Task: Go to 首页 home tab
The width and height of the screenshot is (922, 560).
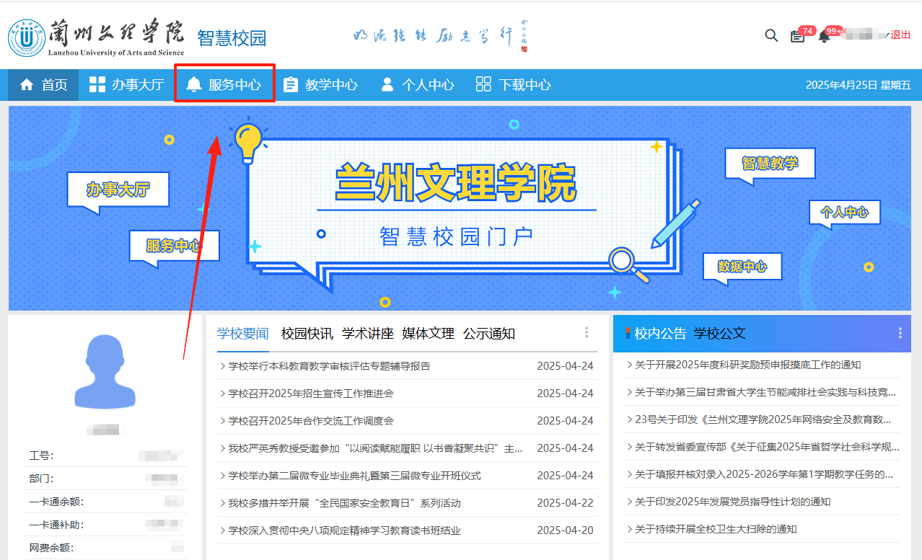Action: [44, 84]
